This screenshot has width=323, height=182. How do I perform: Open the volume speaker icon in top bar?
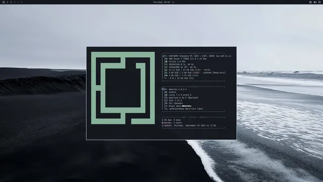[315, 2]
